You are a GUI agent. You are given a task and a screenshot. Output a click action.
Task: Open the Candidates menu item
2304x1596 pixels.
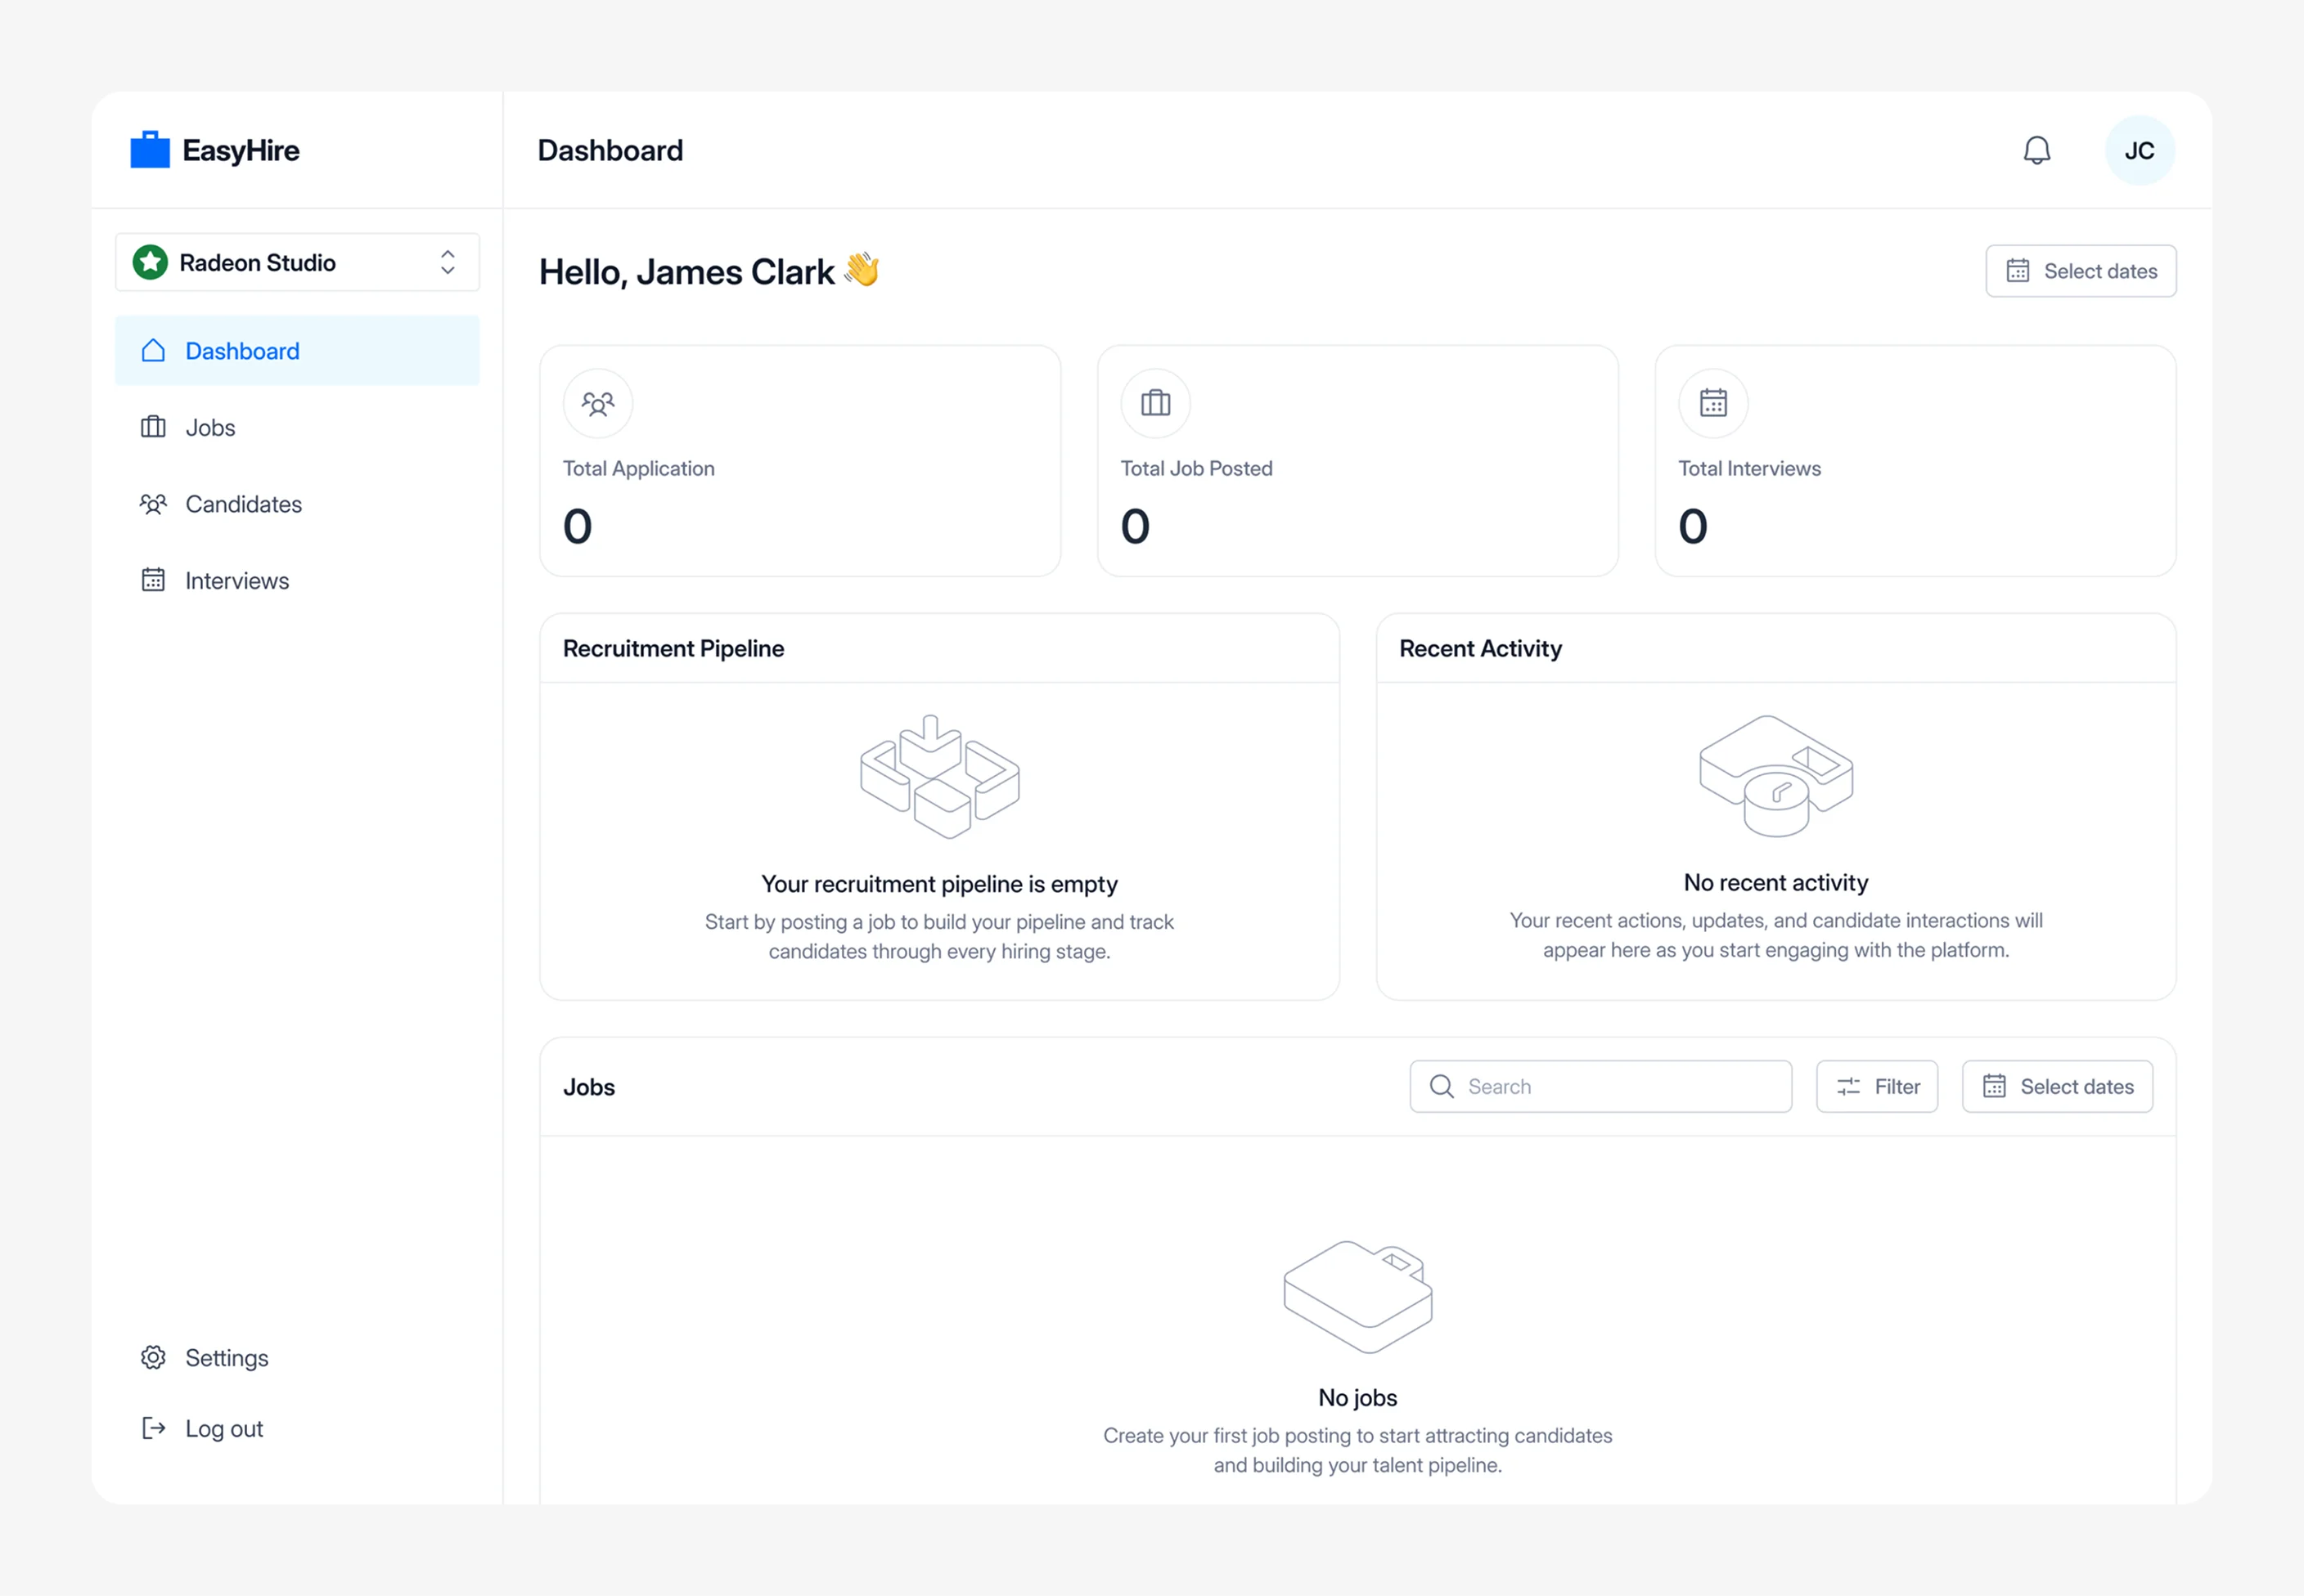tap(297, 504)
